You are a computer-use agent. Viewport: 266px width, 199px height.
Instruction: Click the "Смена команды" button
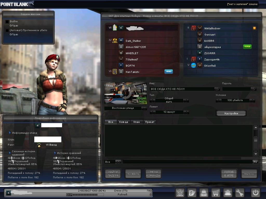coord(153,174)
